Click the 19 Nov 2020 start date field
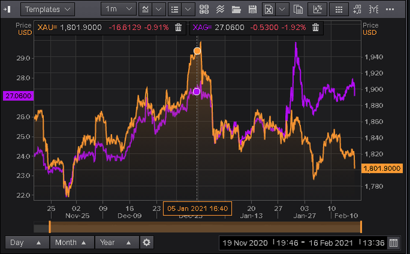Viewport: 410px width, 254px height. click(245, 243)
